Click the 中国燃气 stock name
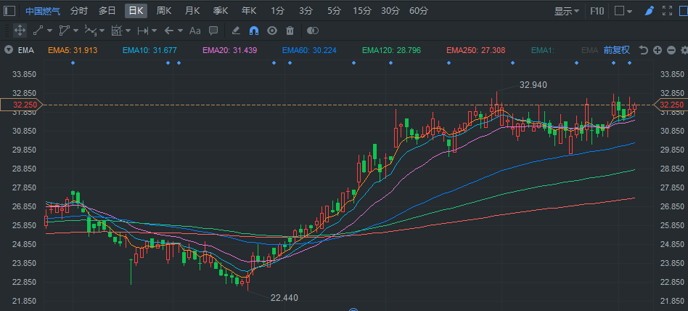 tap(43, 11)
